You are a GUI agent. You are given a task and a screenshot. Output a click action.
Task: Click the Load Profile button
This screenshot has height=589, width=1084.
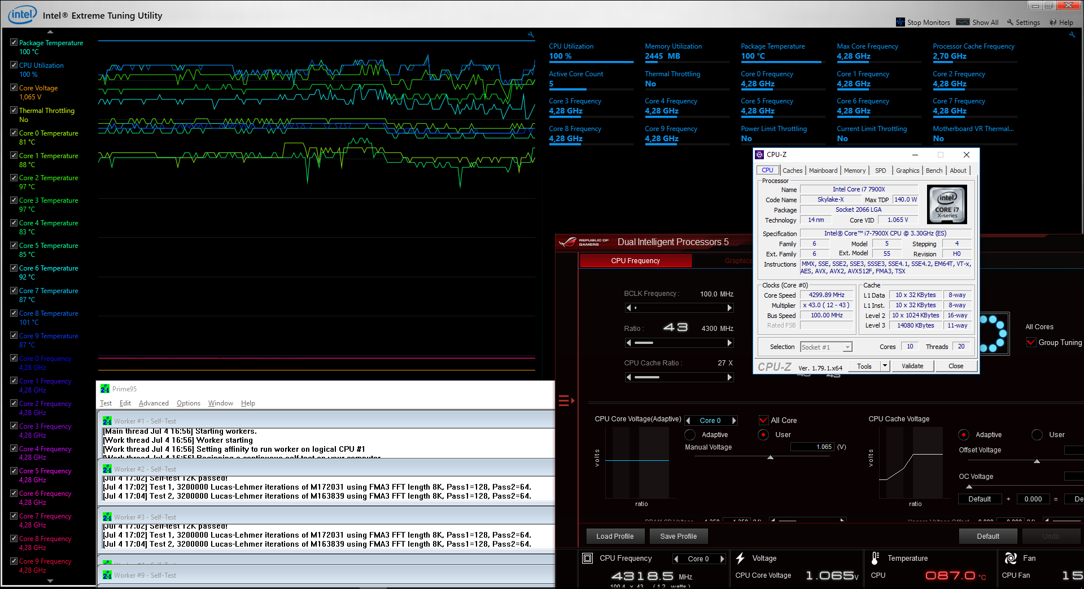615,536
